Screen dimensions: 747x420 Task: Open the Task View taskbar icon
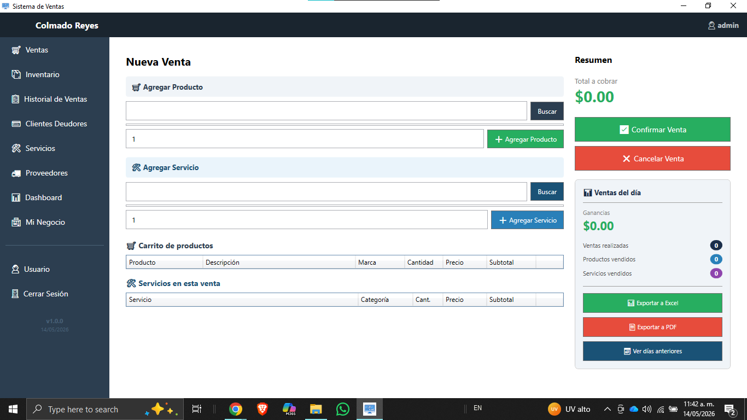coord(197,409)
